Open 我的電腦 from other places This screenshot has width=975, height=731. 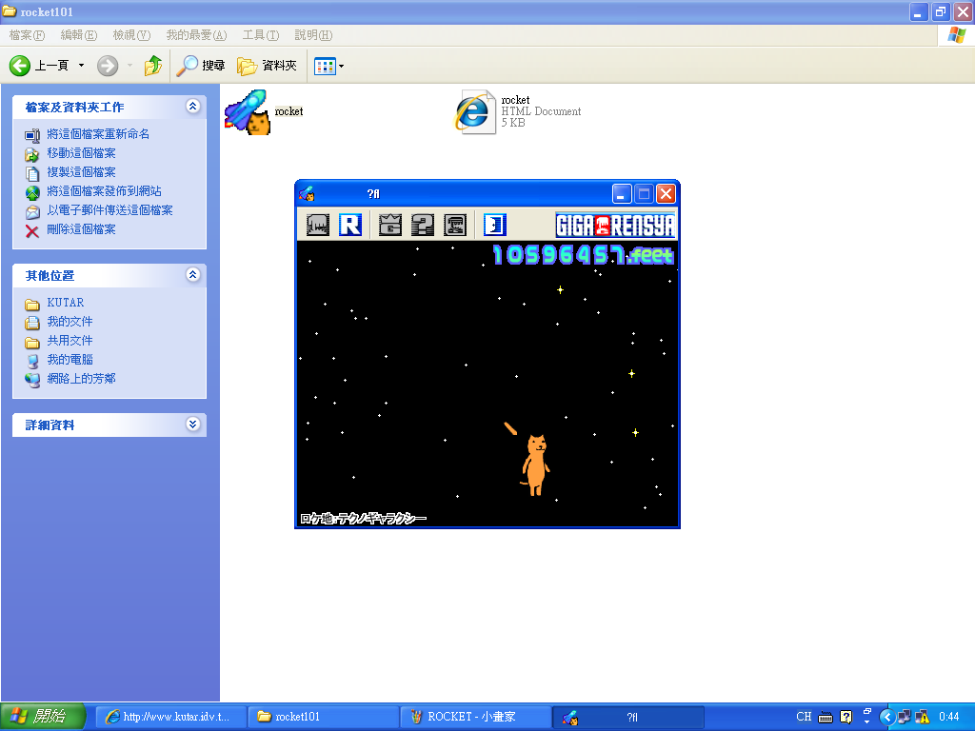point(70,359)
